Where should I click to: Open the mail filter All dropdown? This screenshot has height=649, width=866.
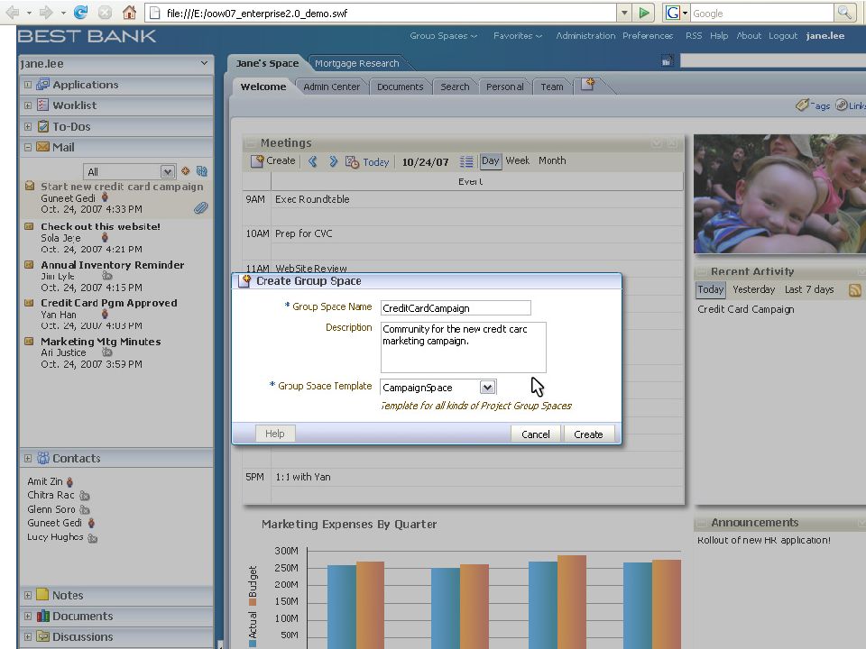168,171
